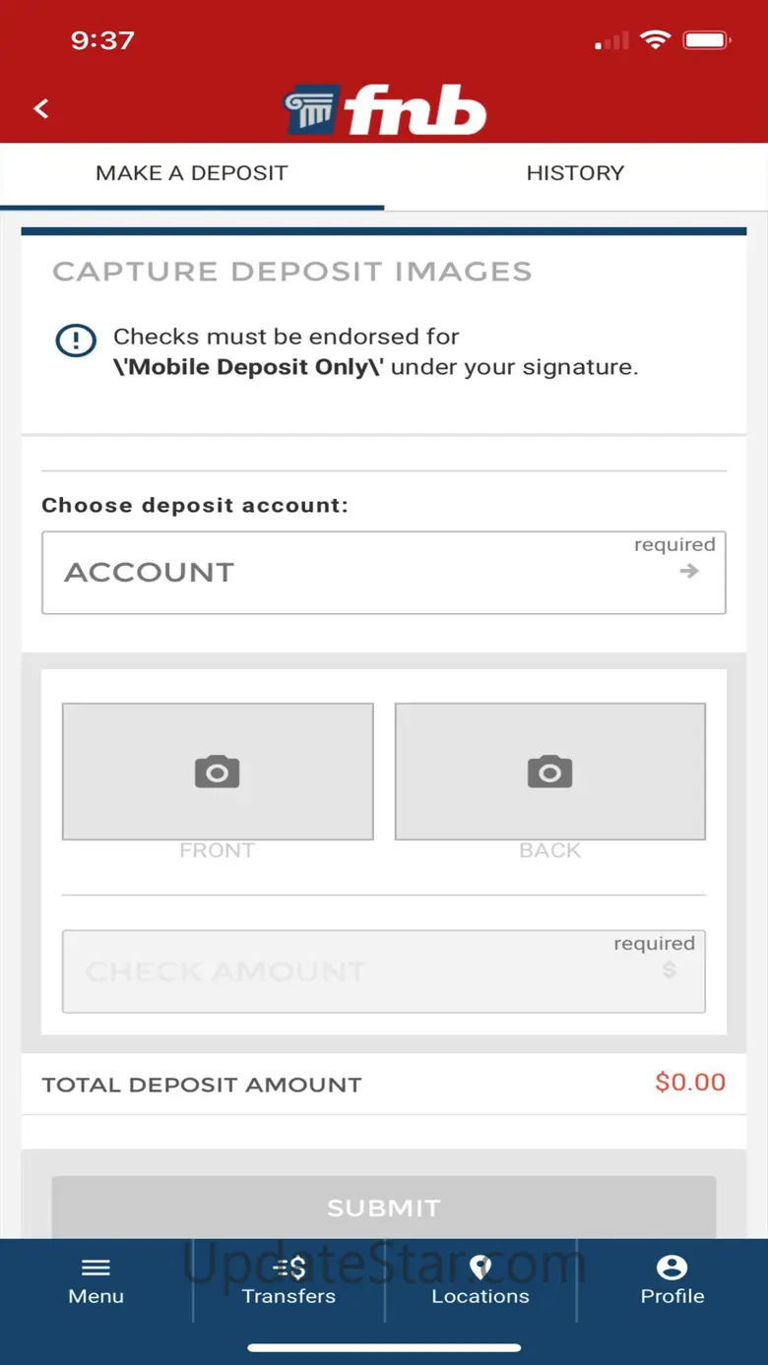Select the Make a Deposit tab

(192, 173)
